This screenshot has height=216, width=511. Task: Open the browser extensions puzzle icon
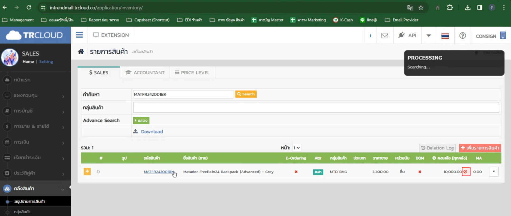[450, 7]
